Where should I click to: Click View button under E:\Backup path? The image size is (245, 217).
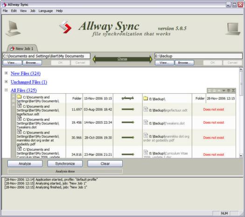tap(164, 63)
